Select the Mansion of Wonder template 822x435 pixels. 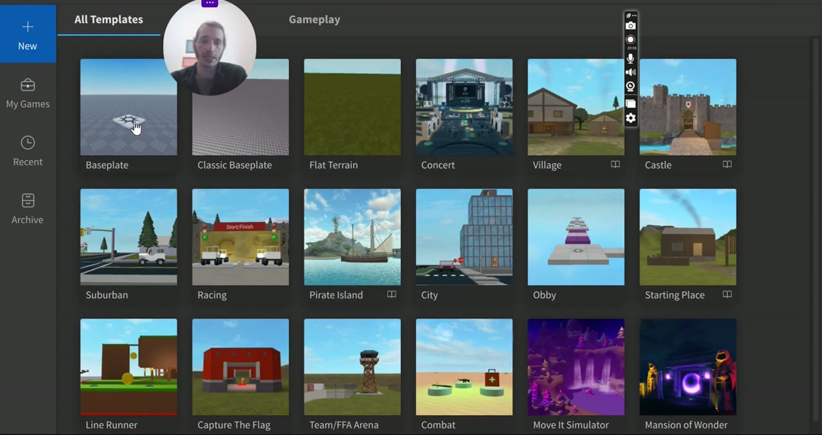click(x=688, y=367)
